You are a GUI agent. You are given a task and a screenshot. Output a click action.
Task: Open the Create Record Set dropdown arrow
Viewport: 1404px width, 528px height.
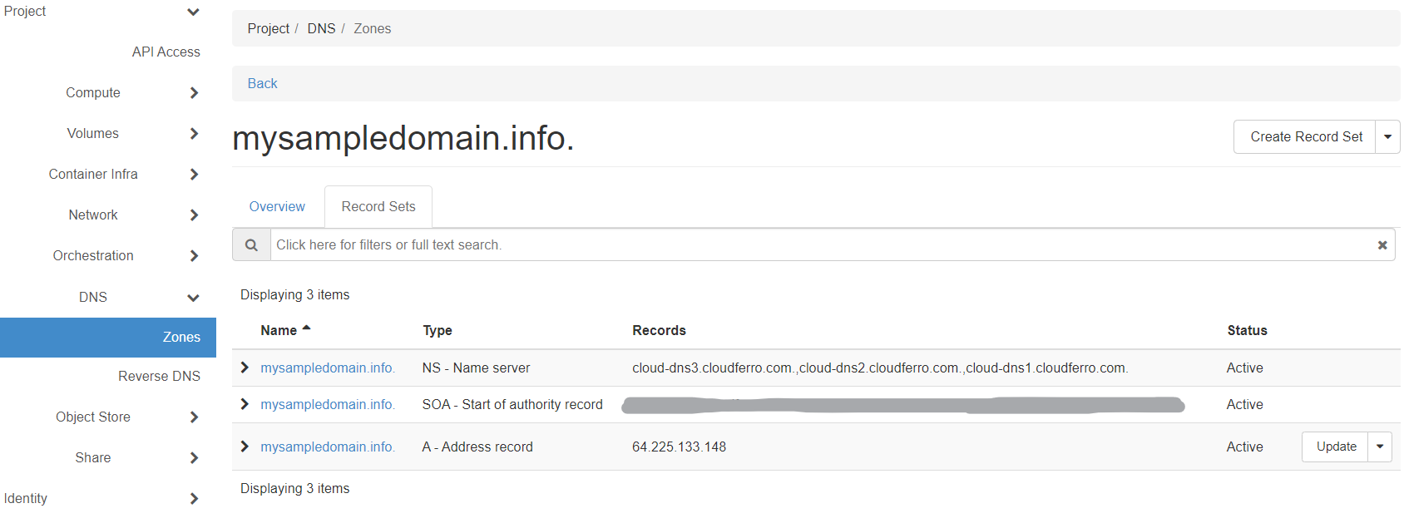pyautogui.click(x=1387, y=137)
